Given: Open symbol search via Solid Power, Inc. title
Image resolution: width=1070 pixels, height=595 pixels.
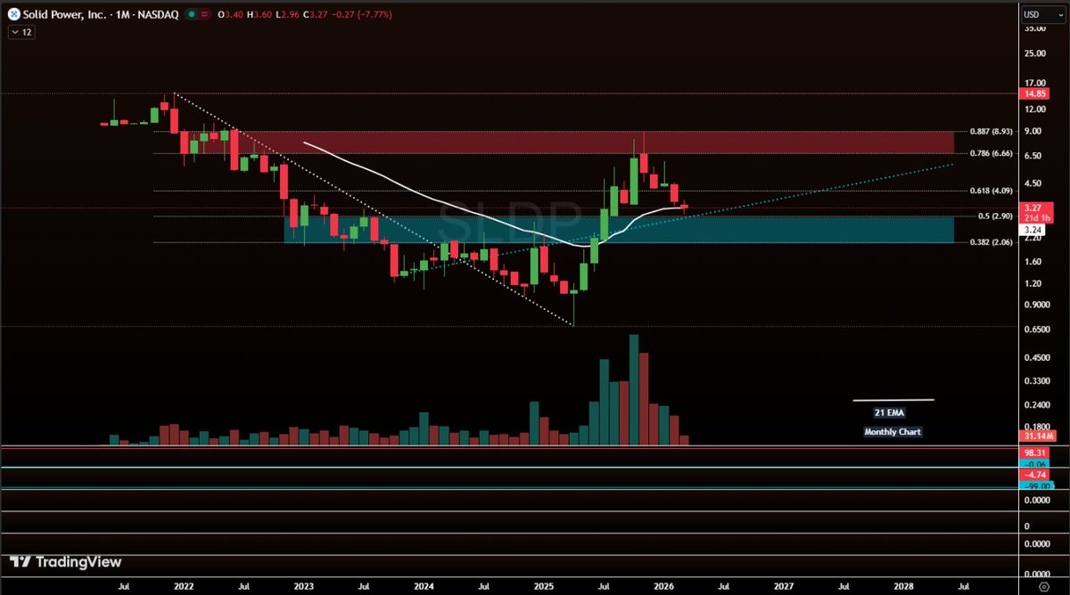Looking at the screenshot, I should pos(62,14).
